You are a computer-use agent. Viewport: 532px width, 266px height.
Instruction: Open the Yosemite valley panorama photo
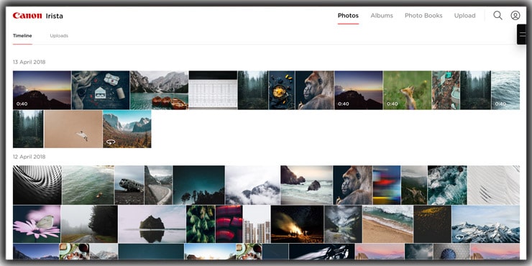[127, 129]
